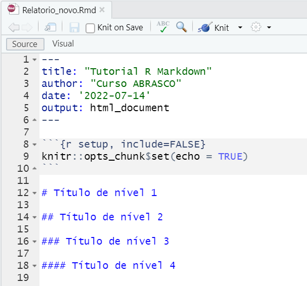Image resolution: width=307 pixels, height=286 pixels.
Task: Click the back navigation arrow icon
Action: [x=14, y=27]
